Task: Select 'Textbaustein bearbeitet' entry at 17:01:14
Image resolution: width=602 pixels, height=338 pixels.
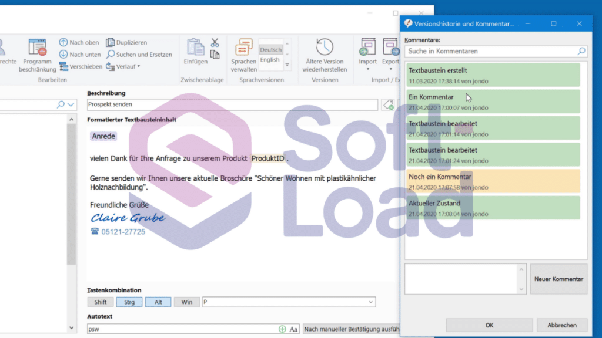Action: click(493, 128)
